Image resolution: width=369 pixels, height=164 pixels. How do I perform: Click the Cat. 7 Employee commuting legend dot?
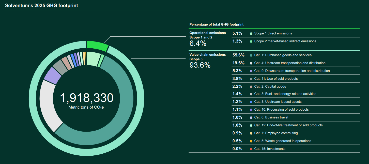point(251,133)
